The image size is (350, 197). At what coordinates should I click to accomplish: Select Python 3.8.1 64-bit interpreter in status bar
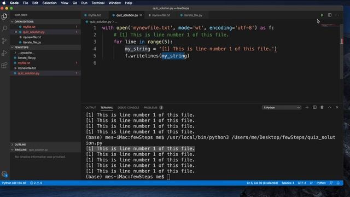point(14,183)
